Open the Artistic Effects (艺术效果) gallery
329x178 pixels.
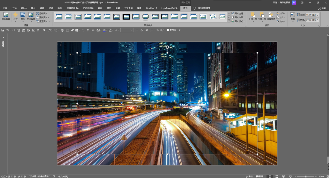coord(31,16)
